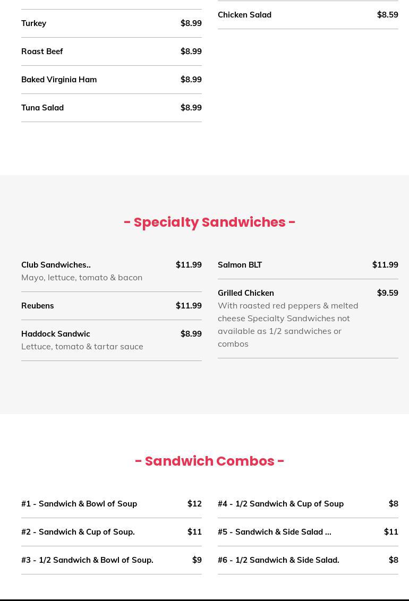Select the Roast Beef menu item

tap(42, 51)
